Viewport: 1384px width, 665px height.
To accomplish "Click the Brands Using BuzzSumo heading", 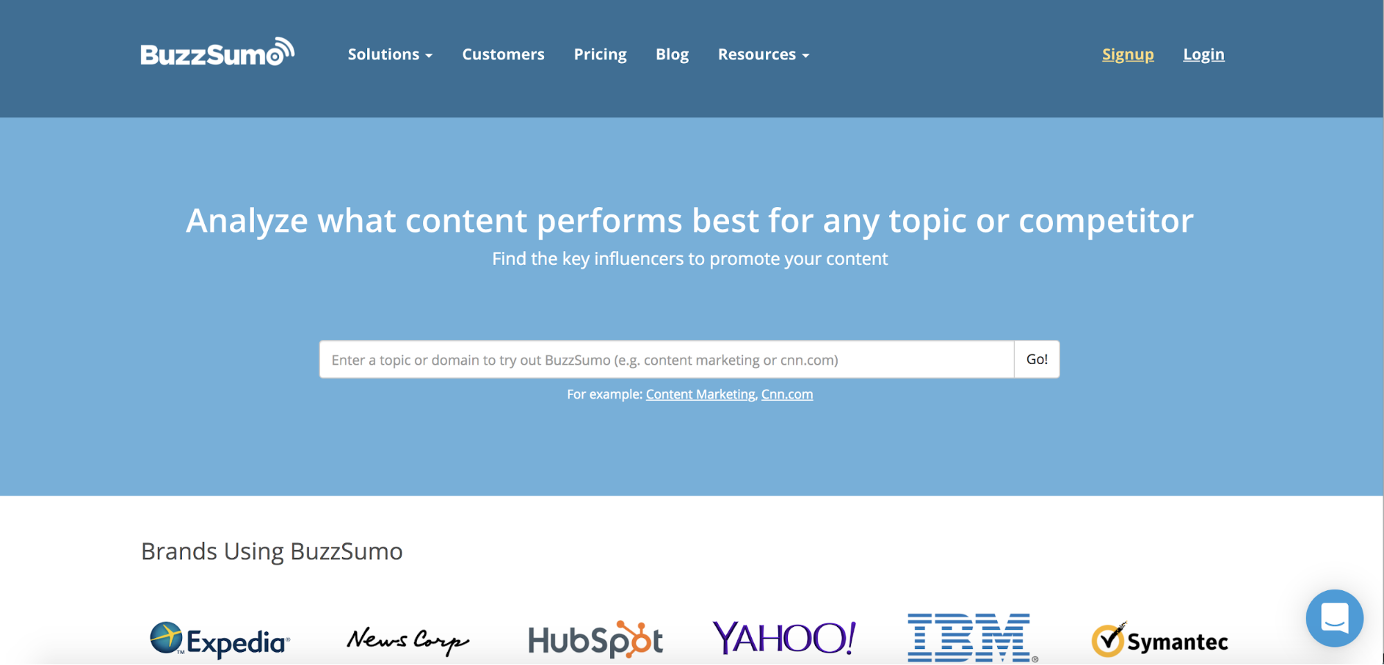I will coord(271,552).
